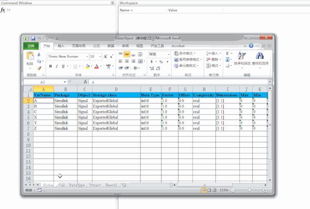Toggle Italic formatting
This screenshot has height=209, width=310.
click(57, 66)
